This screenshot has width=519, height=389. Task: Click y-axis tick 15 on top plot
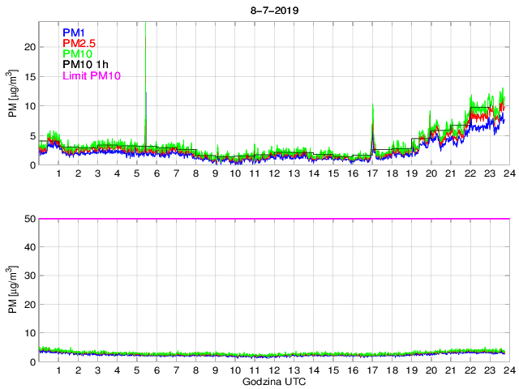click(x=29, y=77)
